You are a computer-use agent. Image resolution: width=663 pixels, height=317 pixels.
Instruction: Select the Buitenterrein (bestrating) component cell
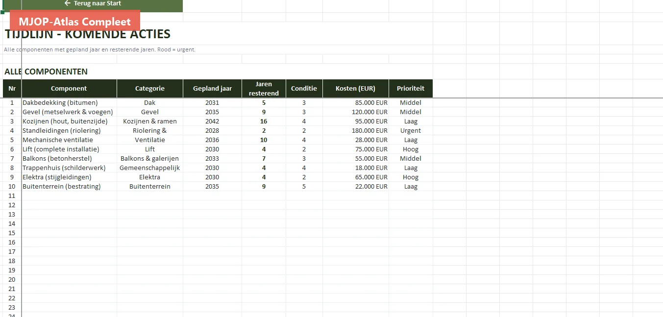coord(69,187)
